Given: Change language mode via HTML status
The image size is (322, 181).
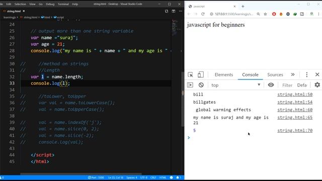Looking at the screenshot, I should pos(163,177).
